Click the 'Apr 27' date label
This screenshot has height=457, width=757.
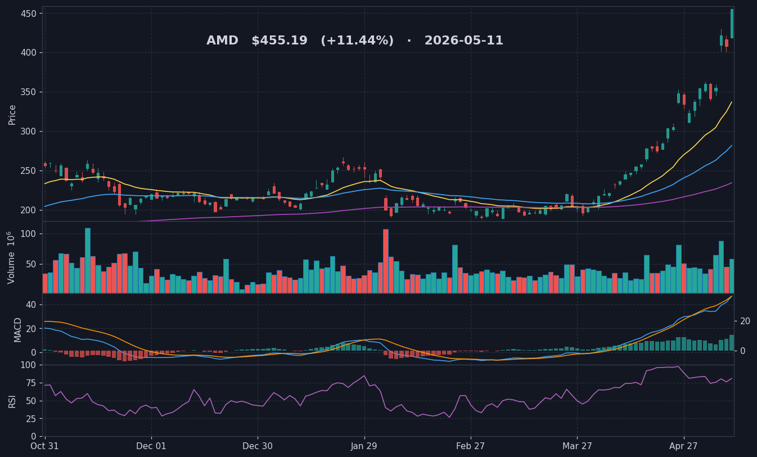click(684, 446)
